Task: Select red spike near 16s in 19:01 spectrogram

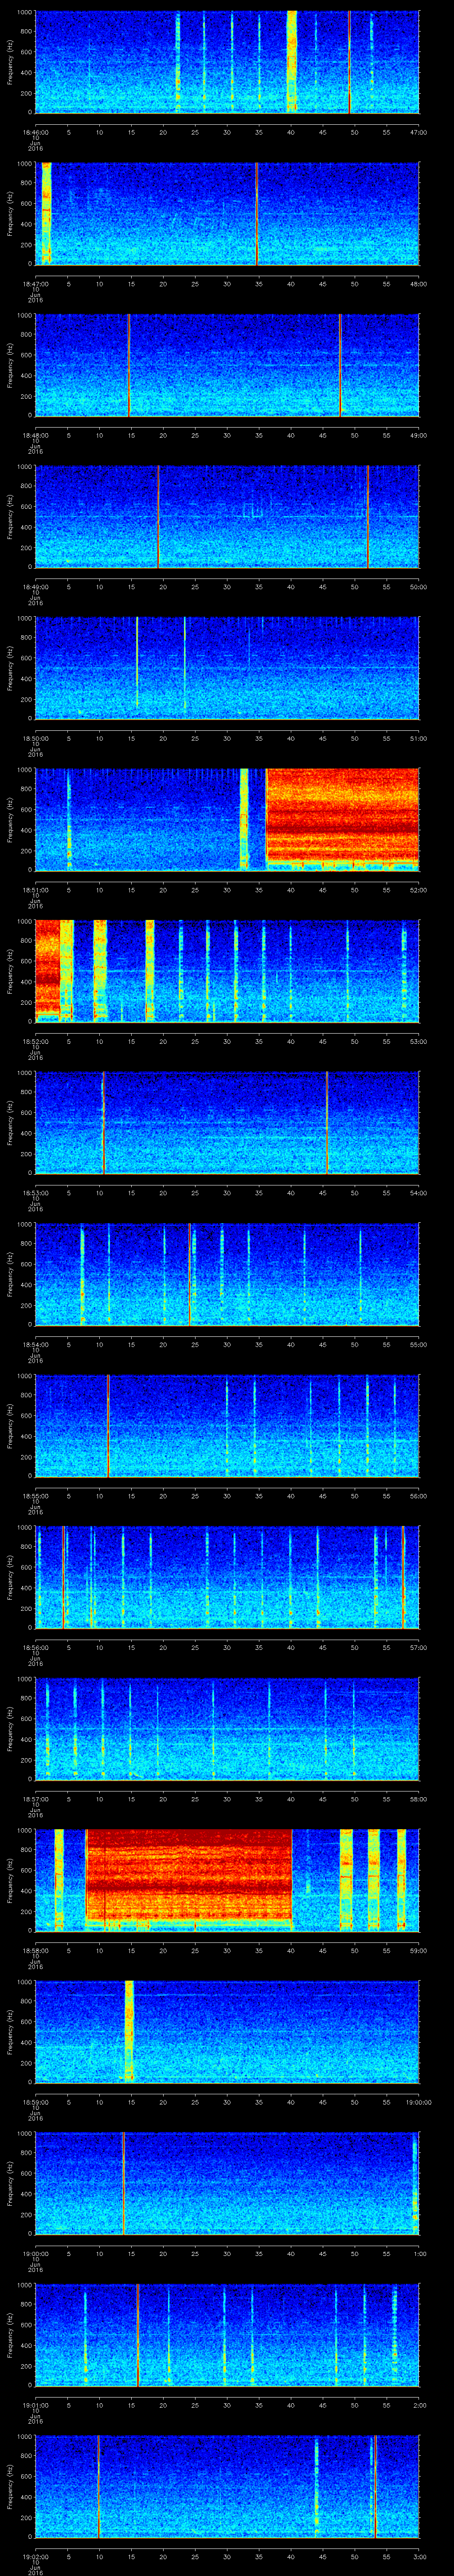Action: [138, 2334]
